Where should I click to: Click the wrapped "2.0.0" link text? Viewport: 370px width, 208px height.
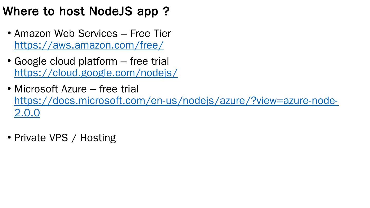click(x=27, y=113)
